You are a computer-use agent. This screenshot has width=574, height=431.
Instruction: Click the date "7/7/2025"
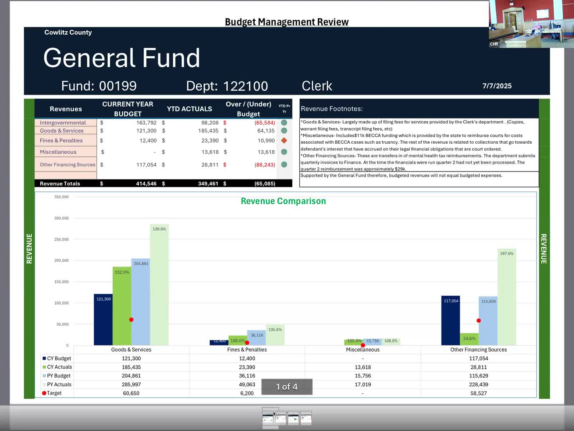(x=497, y=86)
